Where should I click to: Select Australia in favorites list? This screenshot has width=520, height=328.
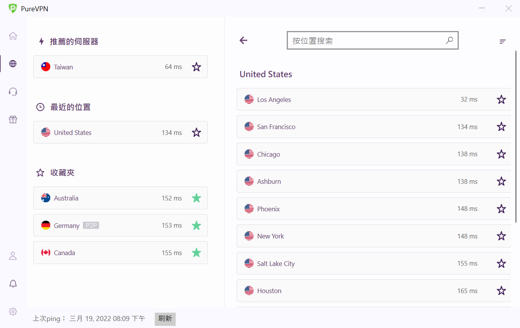(121, 198)
